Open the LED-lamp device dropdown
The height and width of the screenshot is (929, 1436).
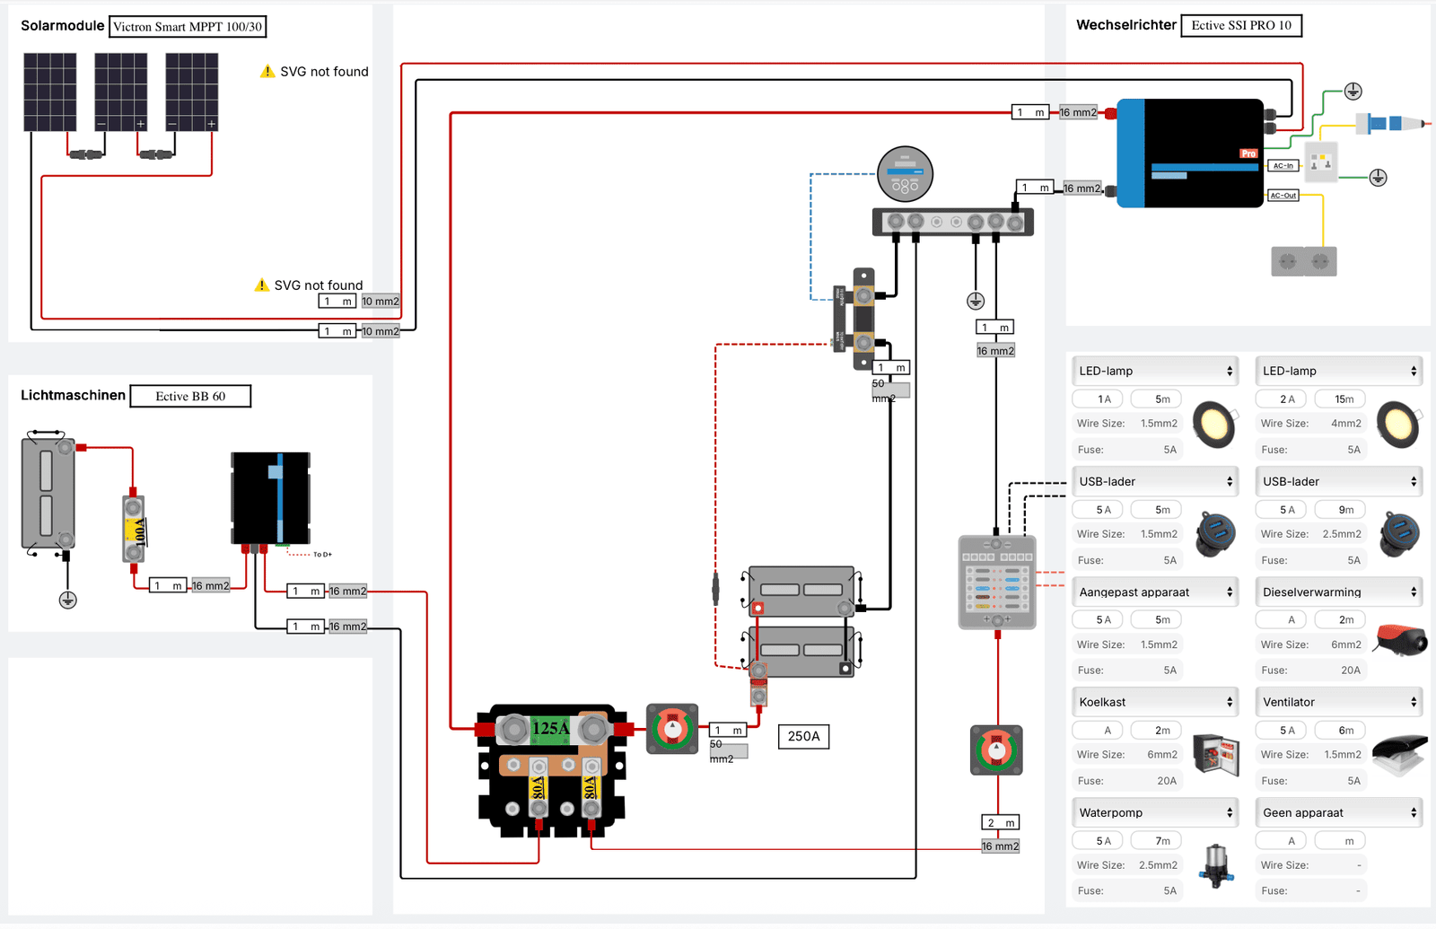(x=1155, y=370)
